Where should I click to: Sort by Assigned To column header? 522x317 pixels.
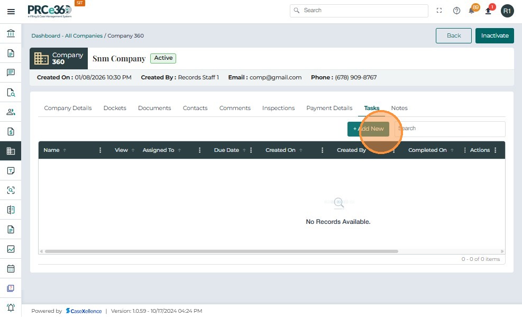point(158,150)
